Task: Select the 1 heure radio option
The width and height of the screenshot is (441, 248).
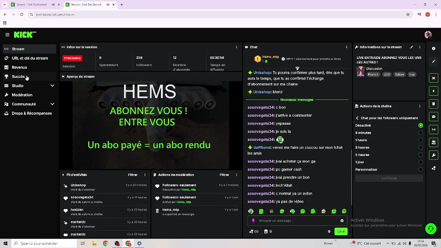Action: (421, 140)
